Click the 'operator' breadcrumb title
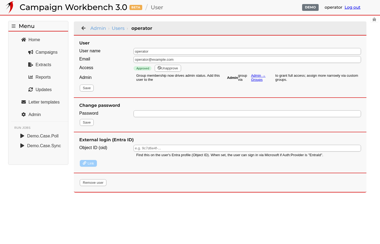Screen dimensions: 380x244 point(142,28)
